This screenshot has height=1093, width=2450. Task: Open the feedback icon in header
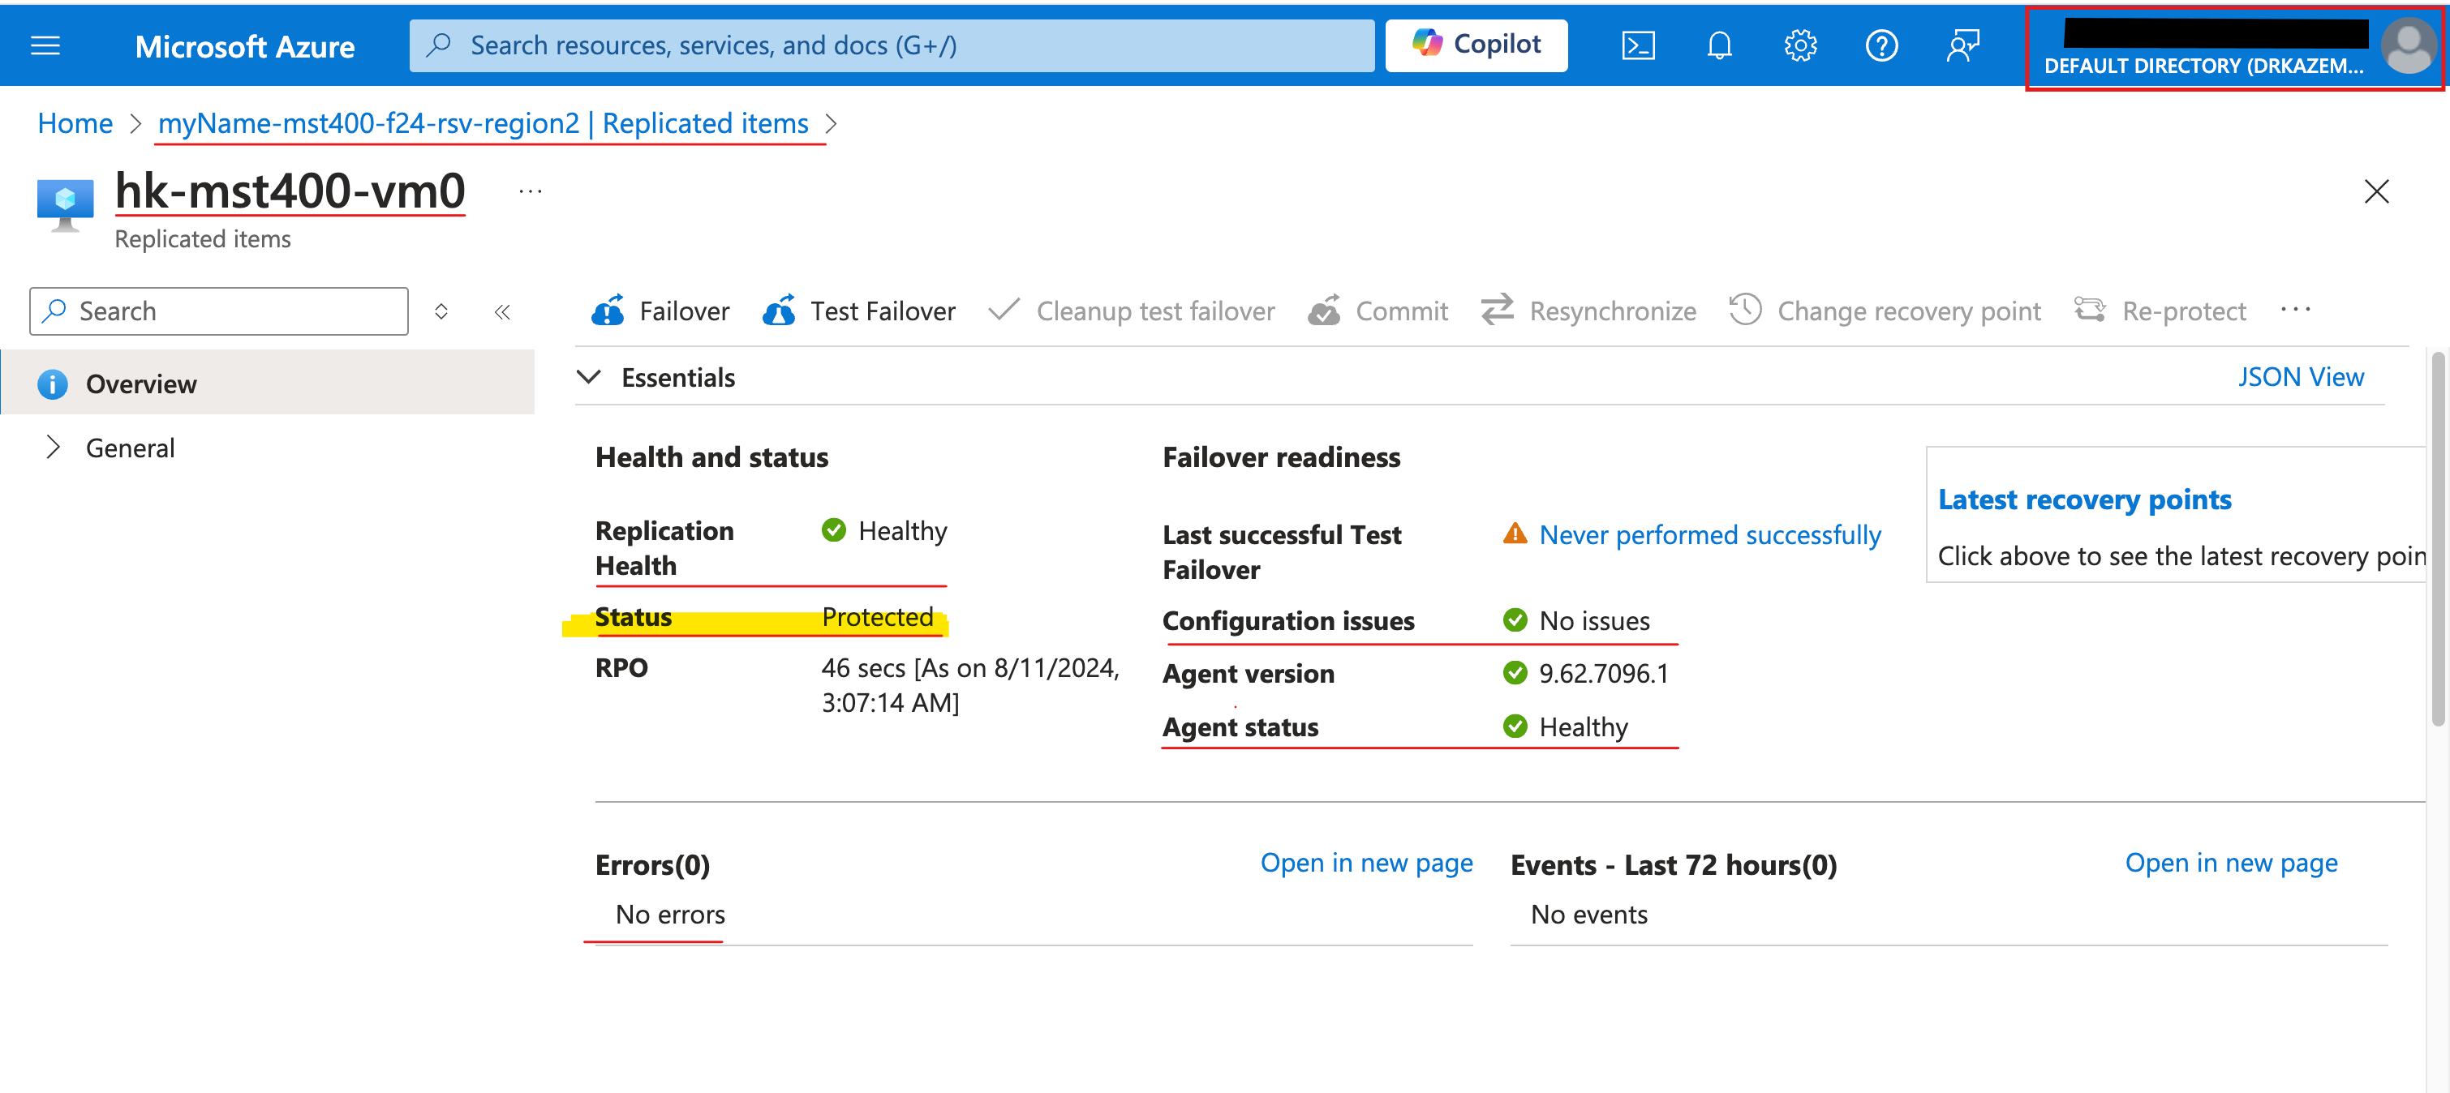[1962, 45]
